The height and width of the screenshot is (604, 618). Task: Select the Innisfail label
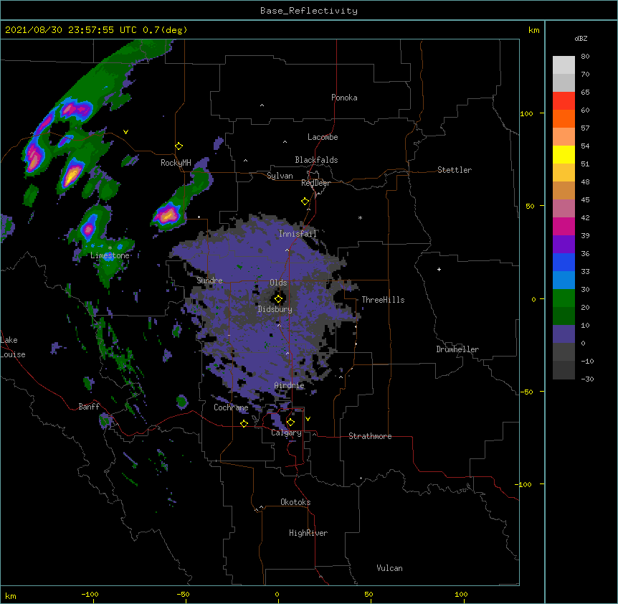click(x=298, y=234)
